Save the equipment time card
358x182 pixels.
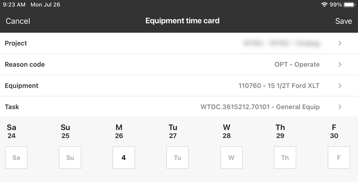(343, 21)
